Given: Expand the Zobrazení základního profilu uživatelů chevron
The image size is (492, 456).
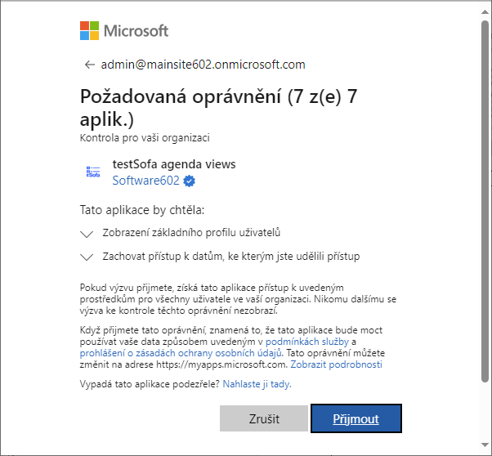Looking at the screenshot, I should click(x=87, y=234).
